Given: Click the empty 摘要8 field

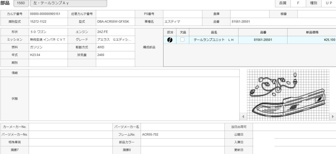Looking at the screenshot, I should click(183, 150).
